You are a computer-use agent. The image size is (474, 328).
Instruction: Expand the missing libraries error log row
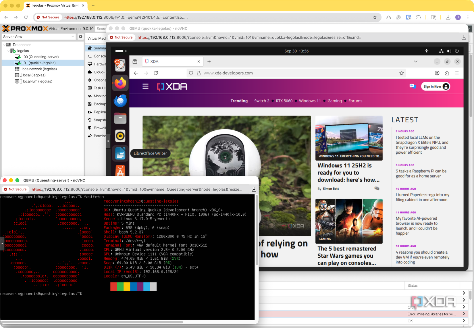coord(464,314)
